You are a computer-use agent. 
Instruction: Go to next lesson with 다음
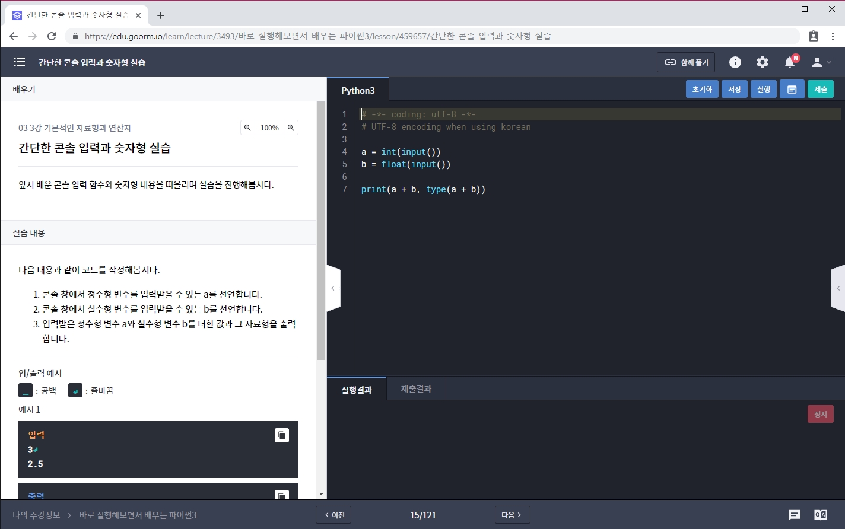coord(512,515)
